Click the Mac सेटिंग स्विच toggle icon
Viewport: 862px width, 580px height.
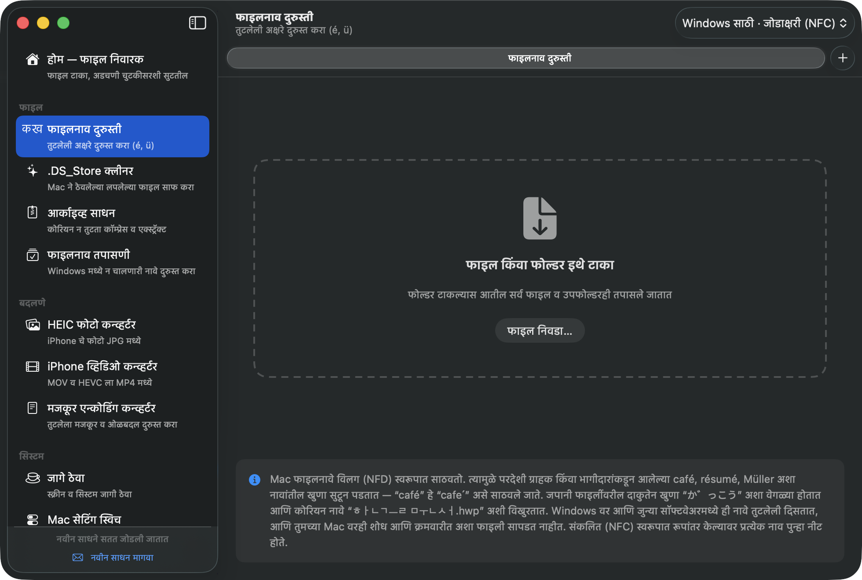(x=33, y=520)
